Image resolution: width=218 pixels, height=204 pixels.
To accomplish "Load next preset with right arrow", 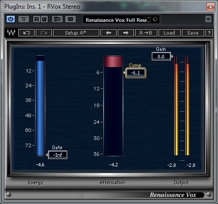I will [126, 32].
